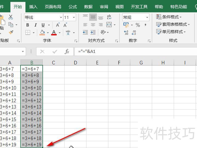Apply comma style
Viewport: 197px width, 148px height.
[x=145, y=25]
